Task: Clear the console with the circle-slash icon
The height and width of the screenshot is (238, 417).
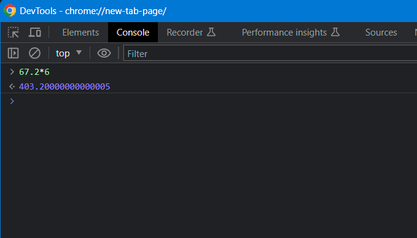Action: tap(34, 53)
